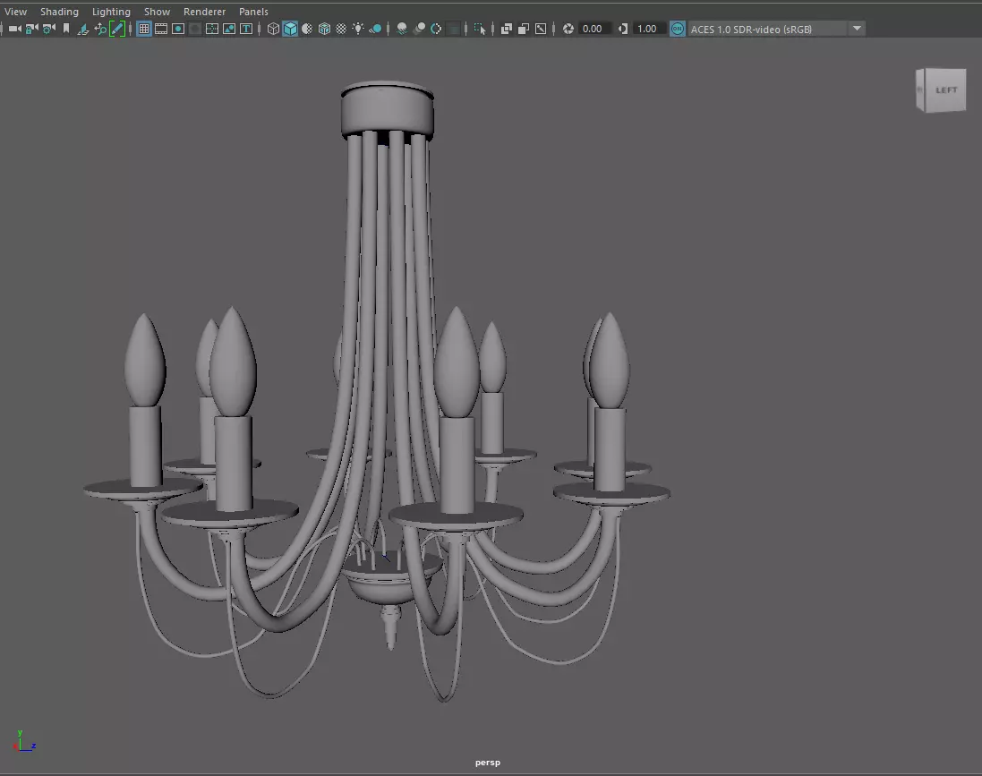Click Screen Space Ambient Occlusion icon
Viewport: 982px width, 776px height.
click(402, 28)
